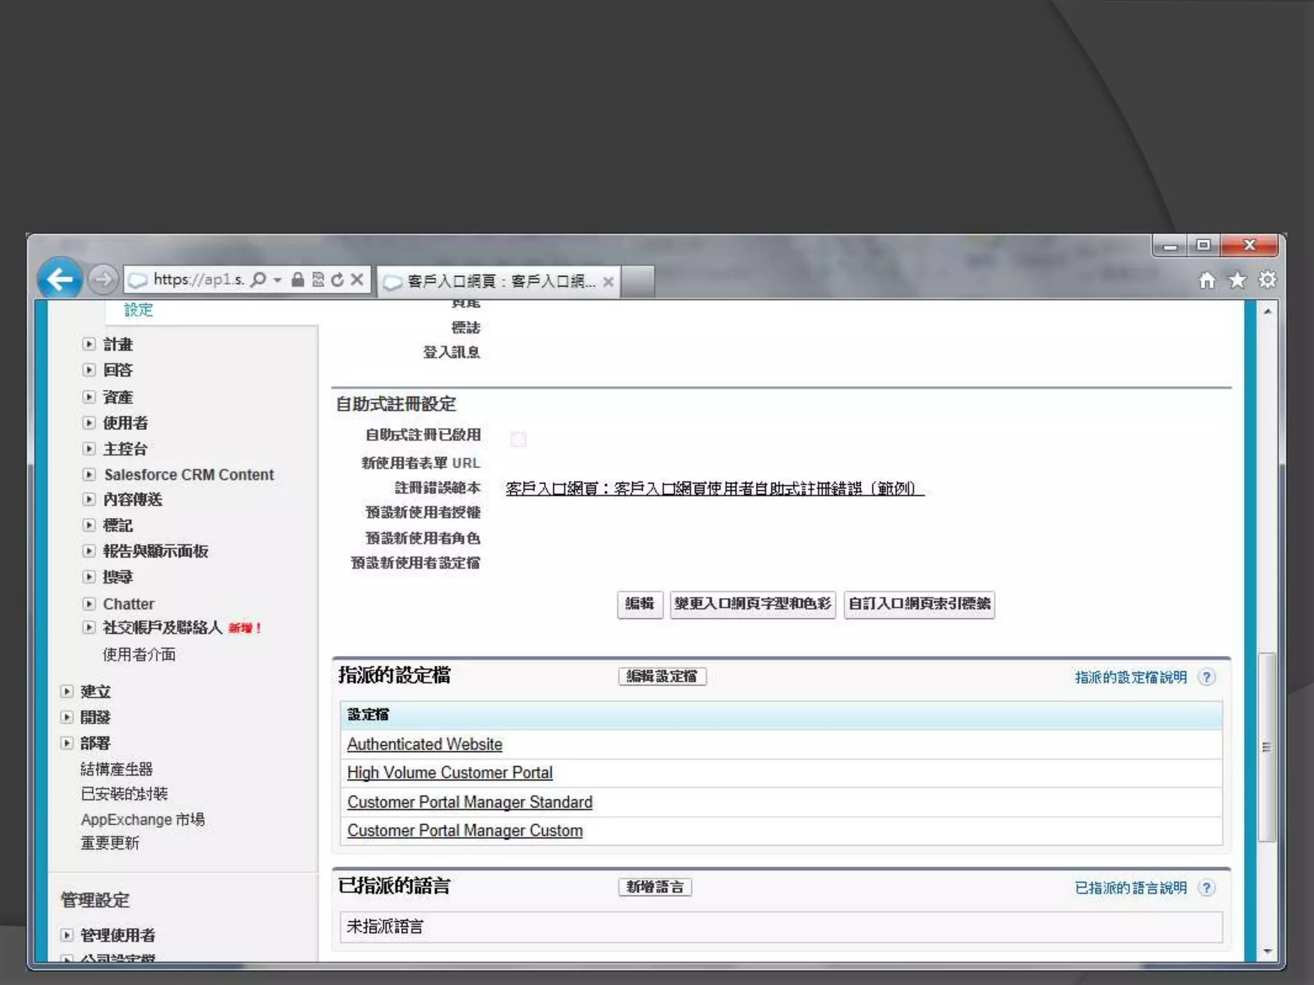Screen dimensions: 1314x985
Task: Toggle the 自助式註冊已啟用 checkbox
Action: [518, 439]
